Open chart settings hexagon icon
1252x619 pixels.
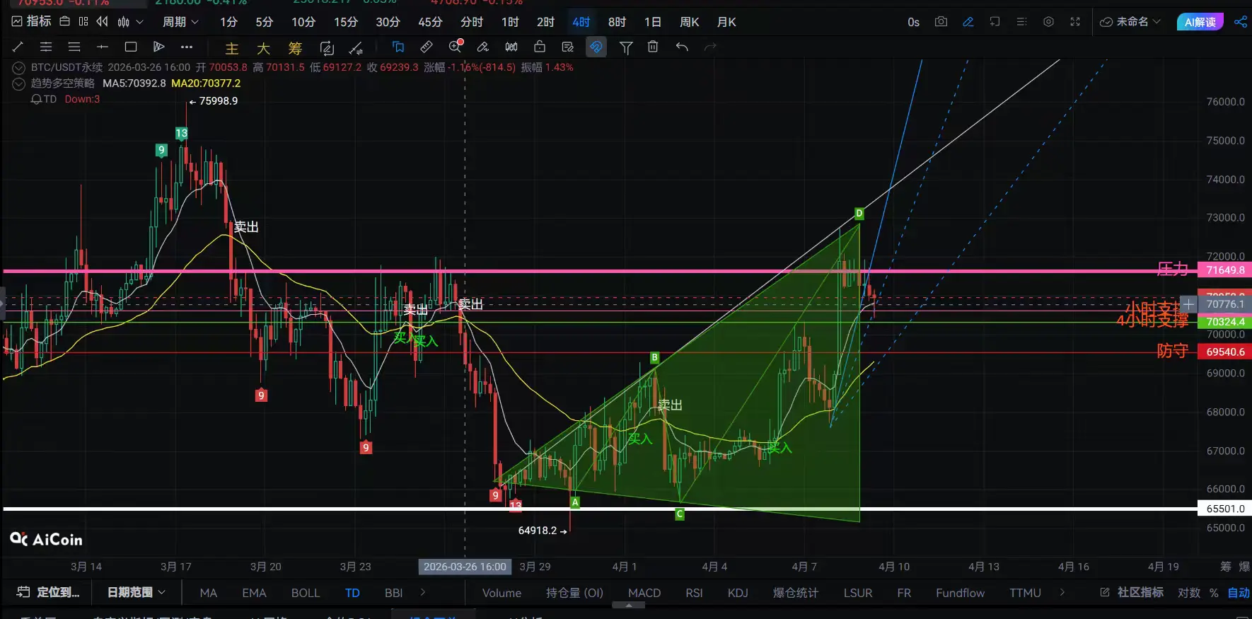tap(1048, 22)
